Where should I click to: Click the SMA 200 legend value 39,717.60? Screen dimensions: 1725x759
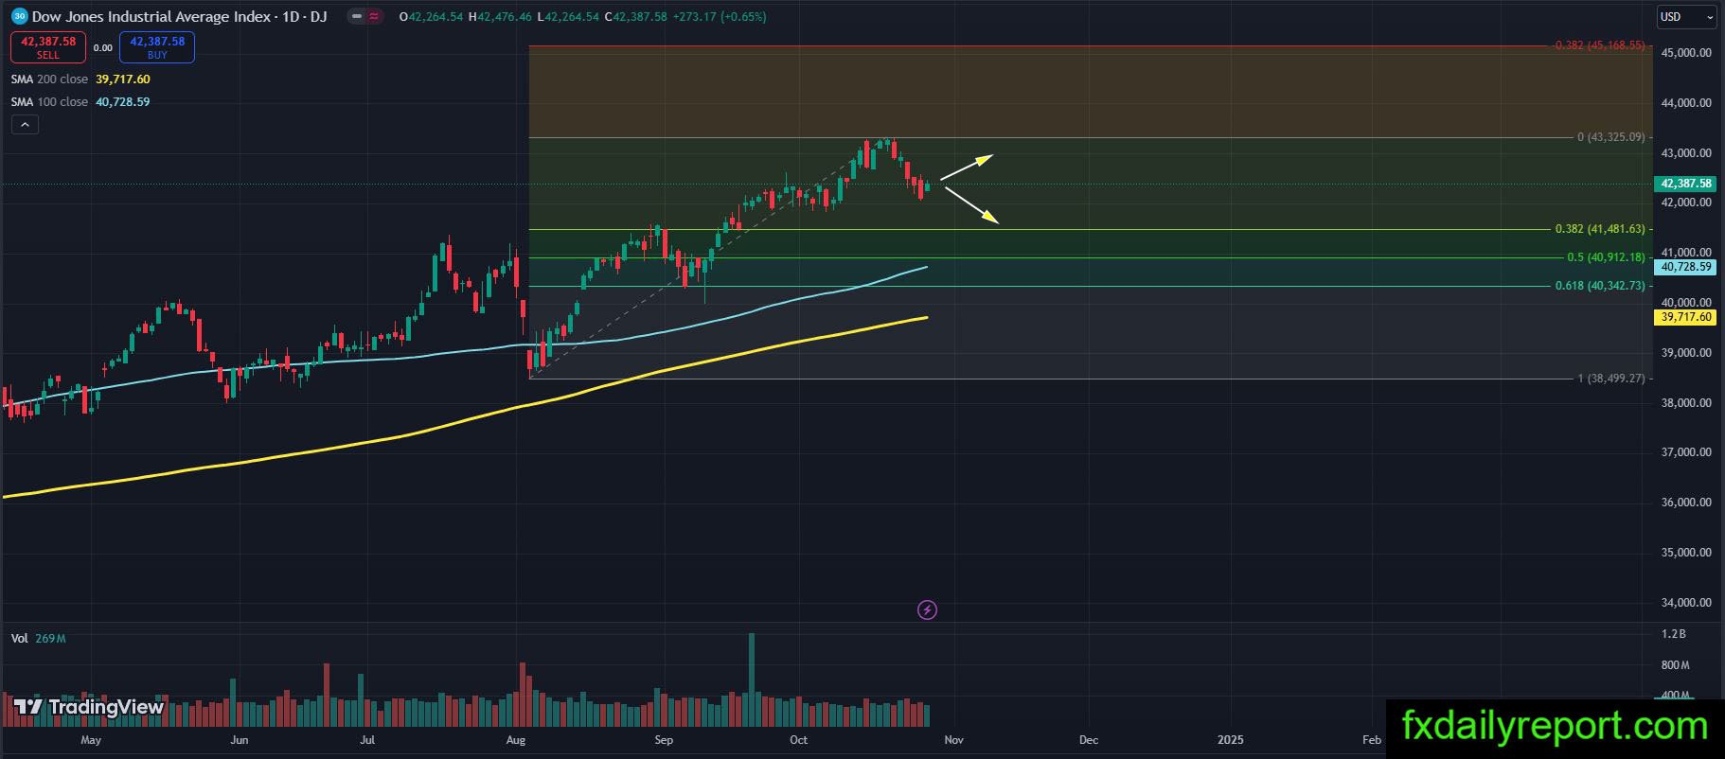[123, 79]
